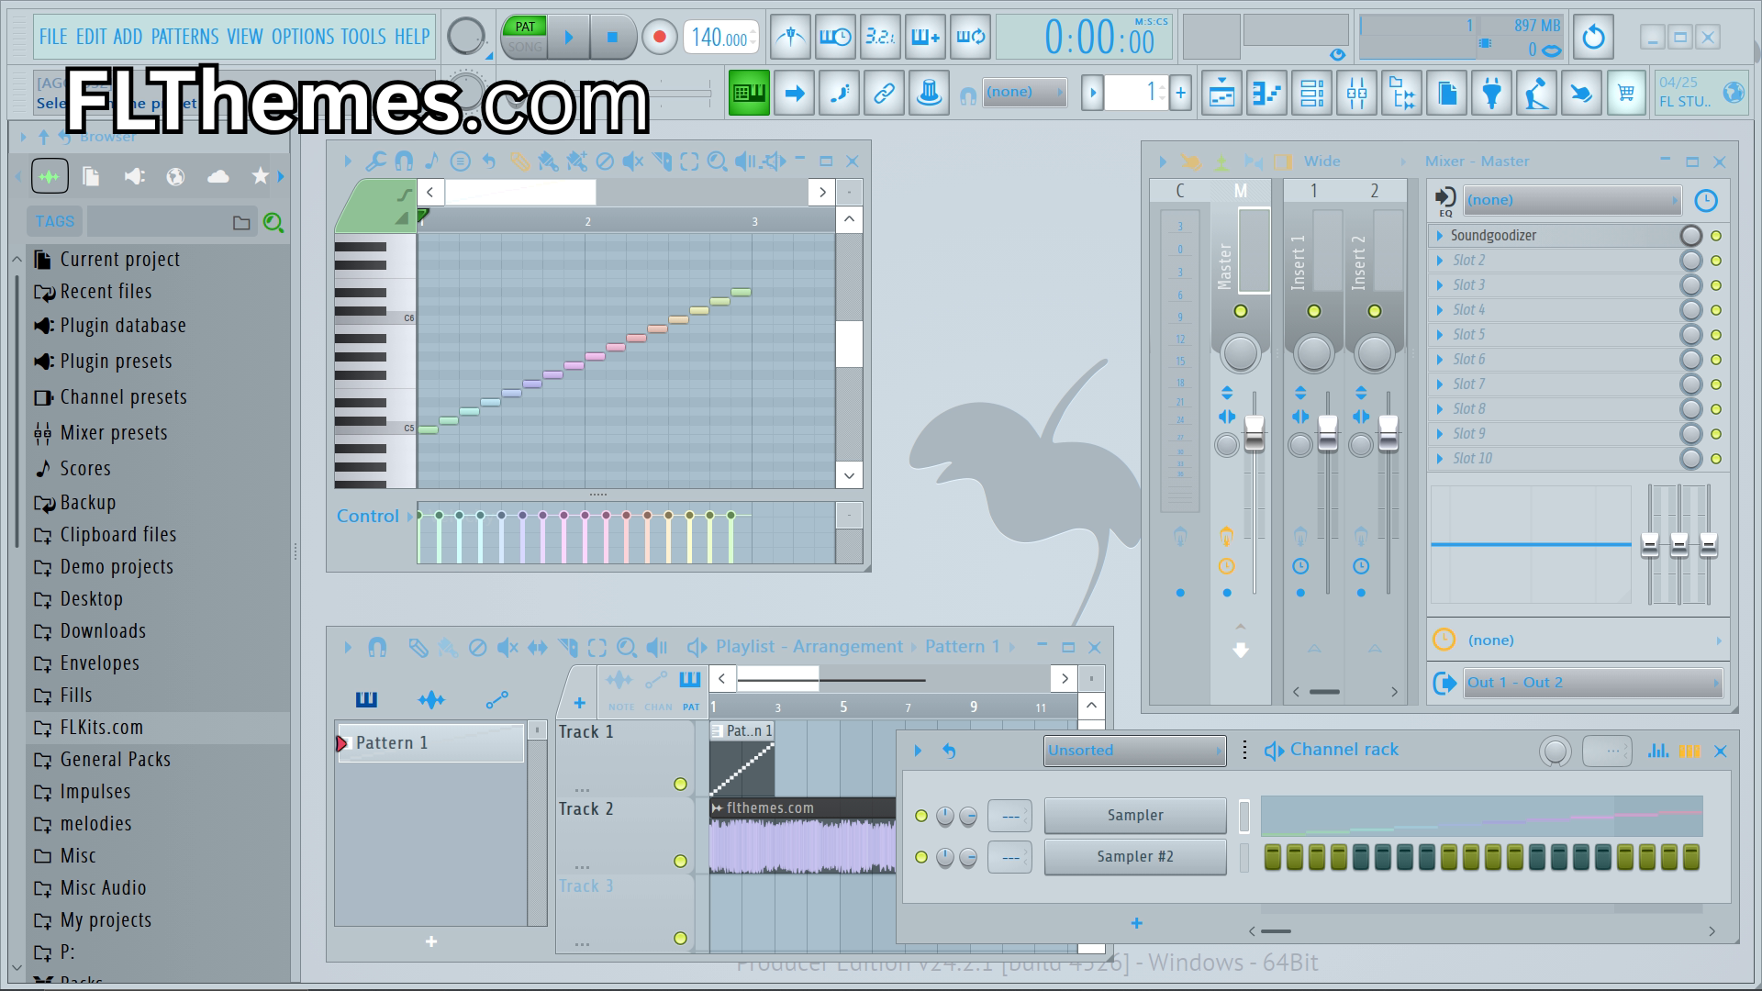This screenshot has width=1762, height=991.
Task: Click the Sampler channel button
Action: [1135, 816]
